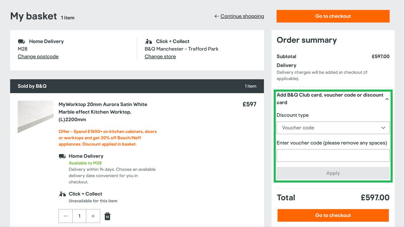Collapse the Add B&Q Club card section chevron
Image resolution: width=405 pixels, height=227 pixels.
(387, 99)
